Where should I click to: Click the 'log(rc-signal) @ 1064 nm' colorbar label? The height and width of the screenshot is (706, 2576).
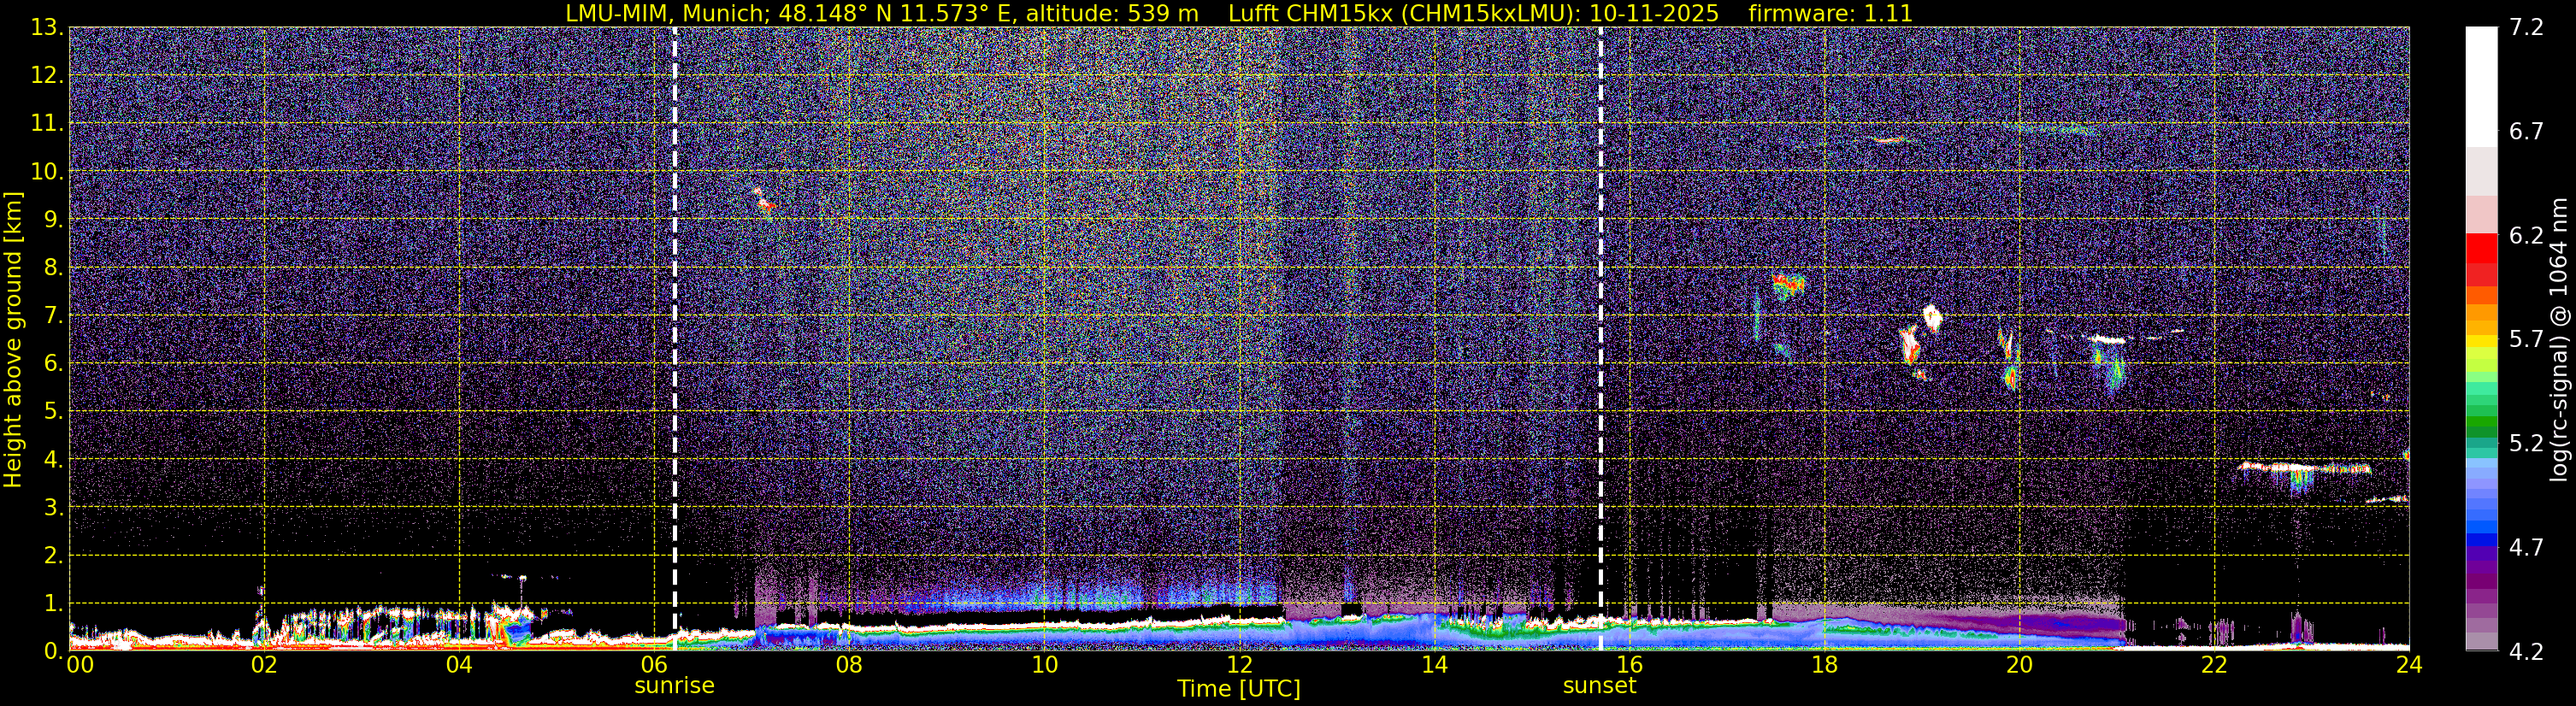pyautogui.click(x=2558, y=339)
